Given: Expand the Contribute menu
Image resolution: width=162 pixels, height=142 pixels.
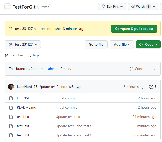Looking at the screenshot, I should (x=143, y=69).
